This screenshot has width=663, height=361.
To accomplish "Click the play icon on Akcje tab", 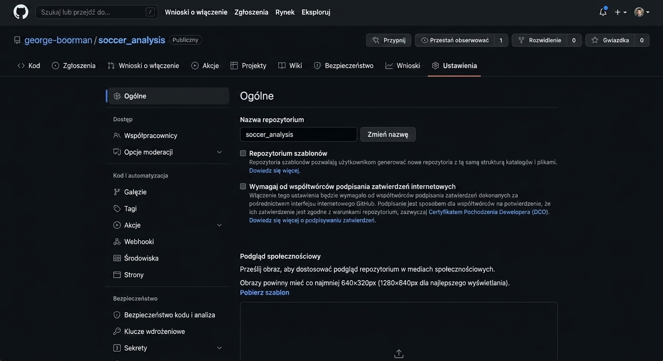I will click(195, 66).
